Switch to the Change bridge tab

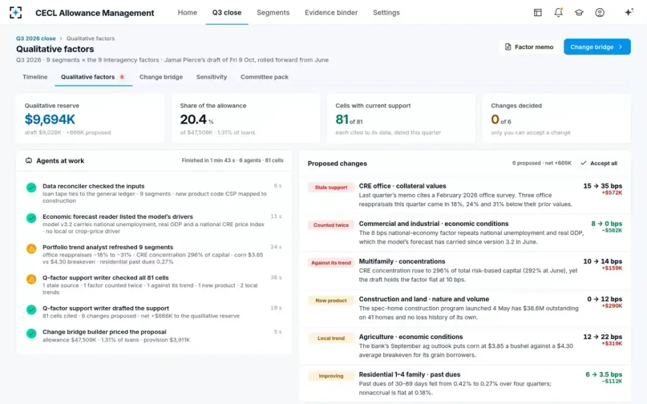pyautogui.click(x=161, y=77)
